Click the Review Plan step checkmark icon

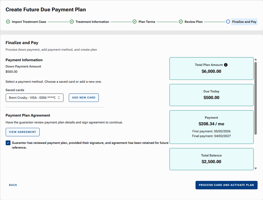pos(181,22)
